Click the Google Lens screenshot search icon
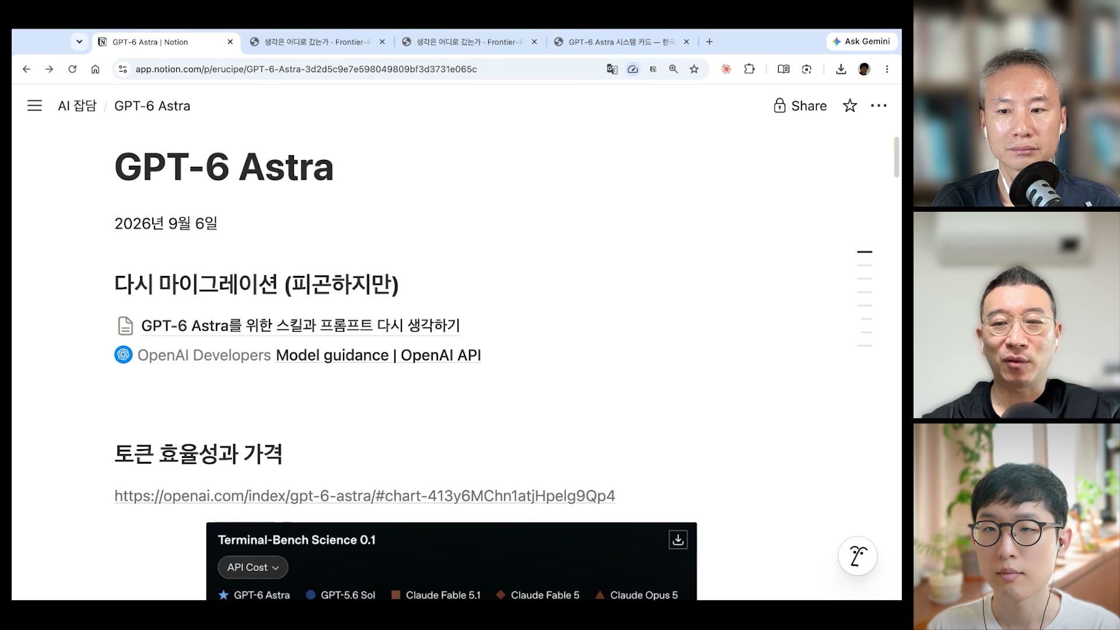This screenshot has height=630, width=1120. (807, 69)
